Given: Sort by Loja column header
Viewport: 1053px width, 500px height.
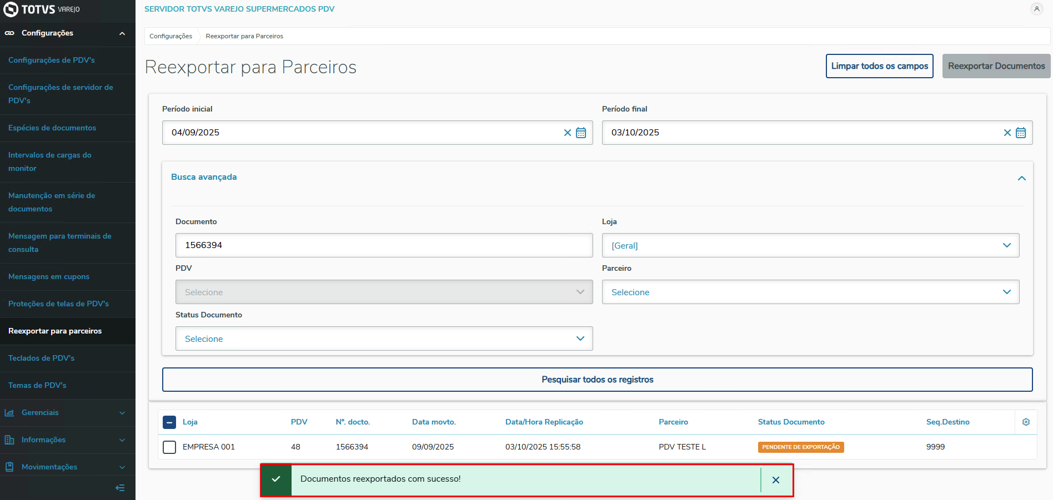Looking at the screenshot, I should coord(190,422).
